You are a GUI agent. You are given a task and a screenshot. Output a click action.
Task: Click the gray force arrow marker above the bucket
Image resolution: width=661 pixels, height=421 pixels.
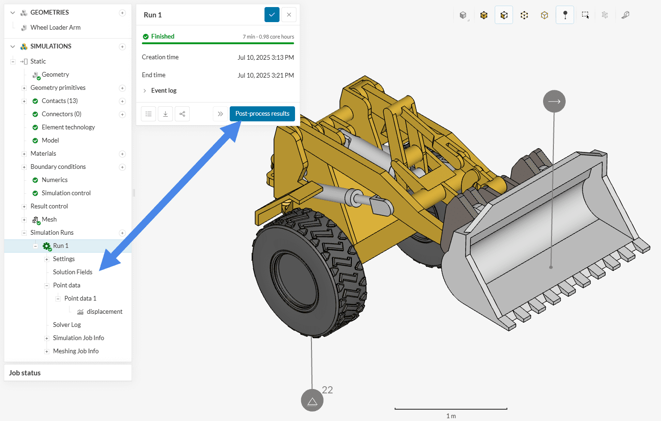pyautogui.click(x=554, y=102)
